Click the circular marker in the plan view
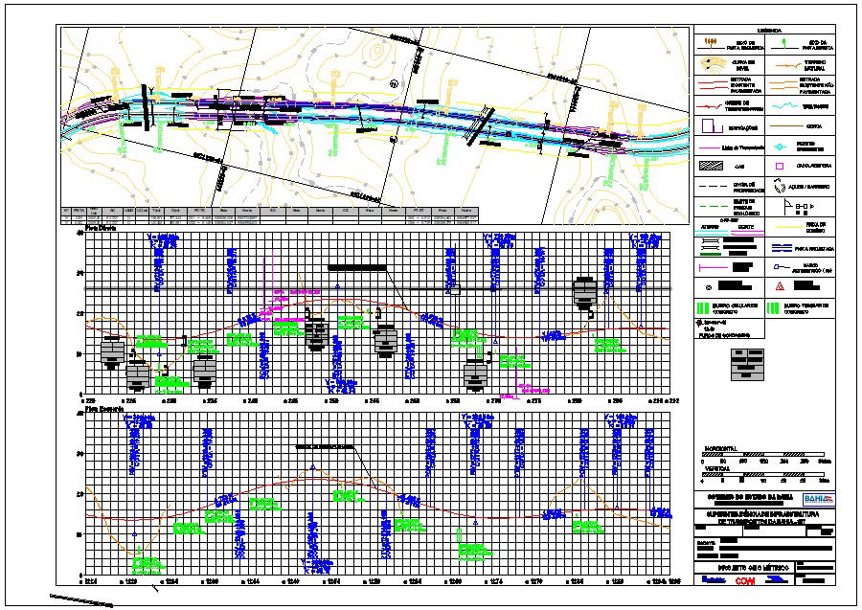This screenshot has height=610, width=862. 394,83
